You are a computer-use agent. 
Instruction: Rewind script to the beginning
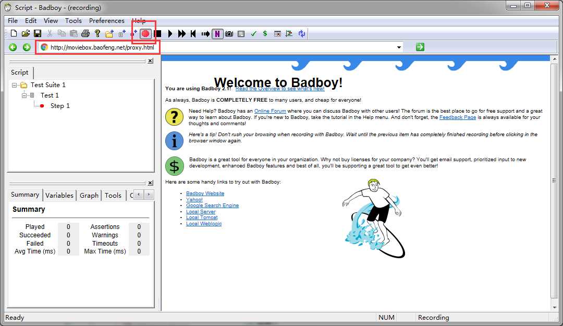(193, 34)
